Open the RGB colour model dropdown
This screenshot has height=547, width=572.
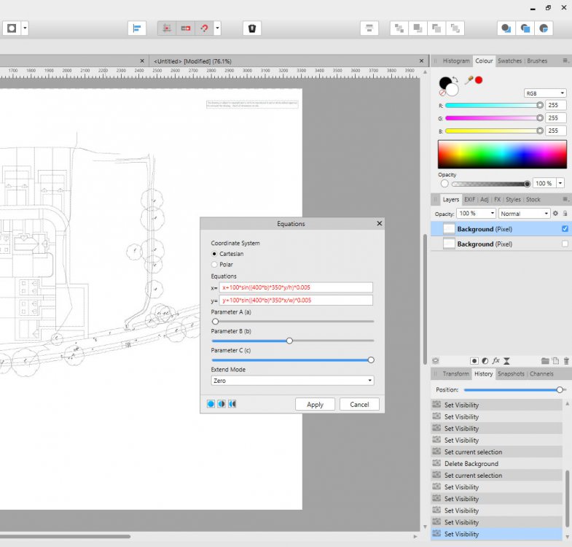pos(544,93)
